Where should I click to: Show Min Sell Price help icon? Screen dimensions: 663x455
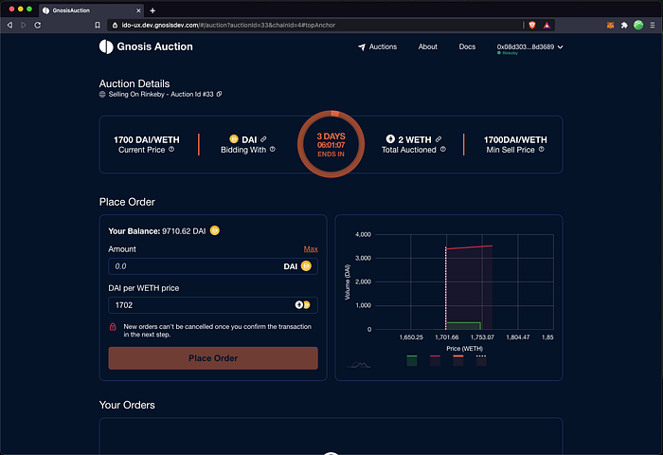coord(541,149)
